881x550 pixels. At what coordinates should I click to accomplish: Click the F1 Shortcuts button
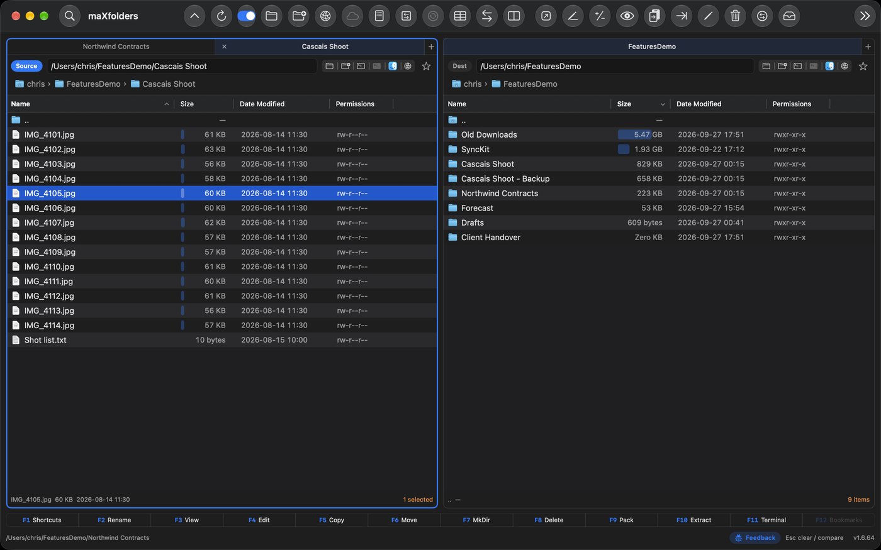[42, 520]
